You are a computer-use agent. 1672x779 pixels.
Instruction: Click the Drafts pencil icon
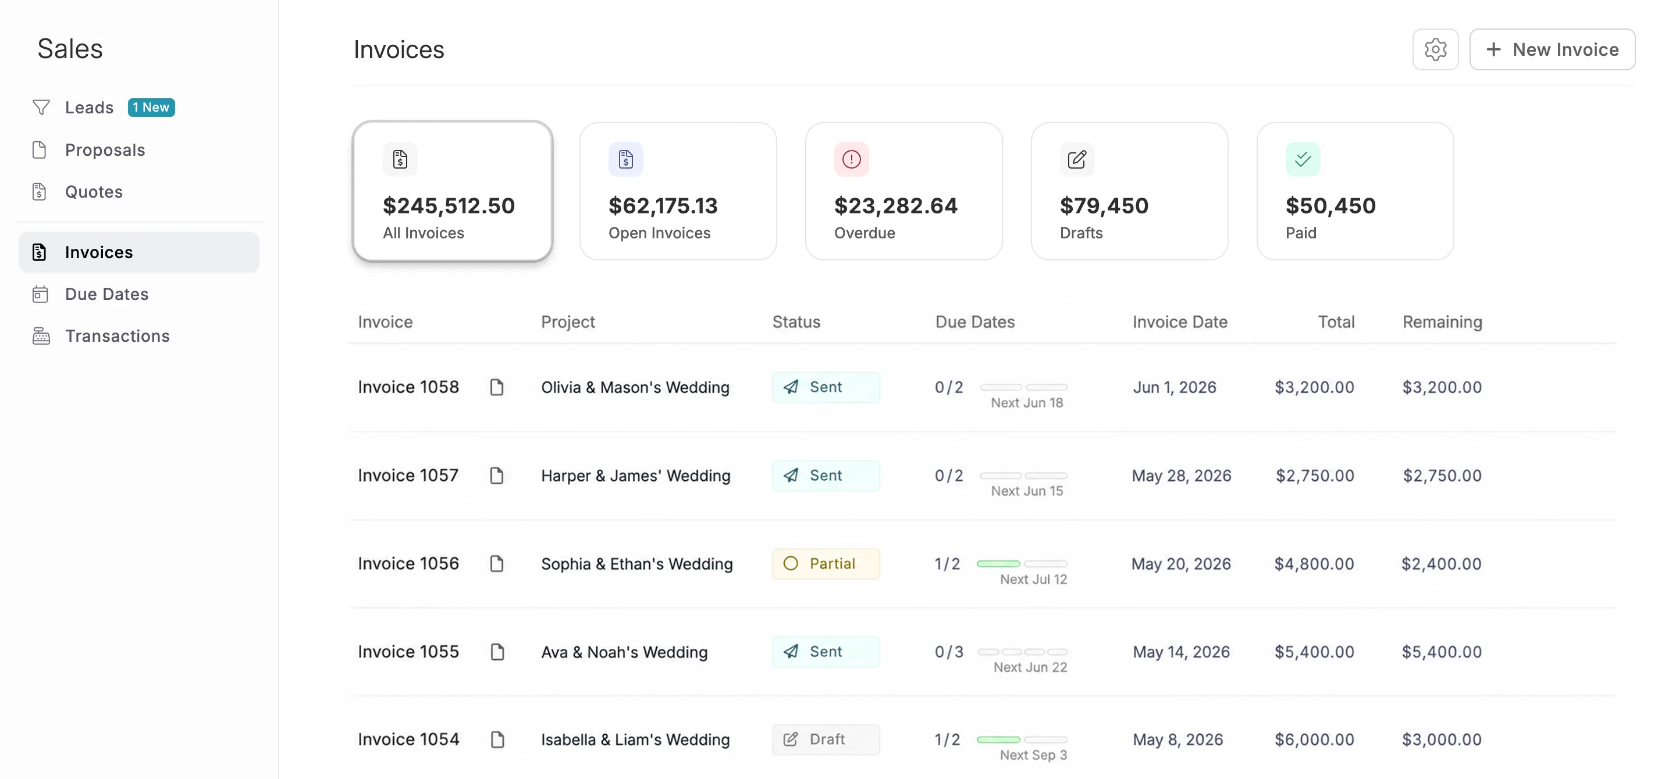1077,159
